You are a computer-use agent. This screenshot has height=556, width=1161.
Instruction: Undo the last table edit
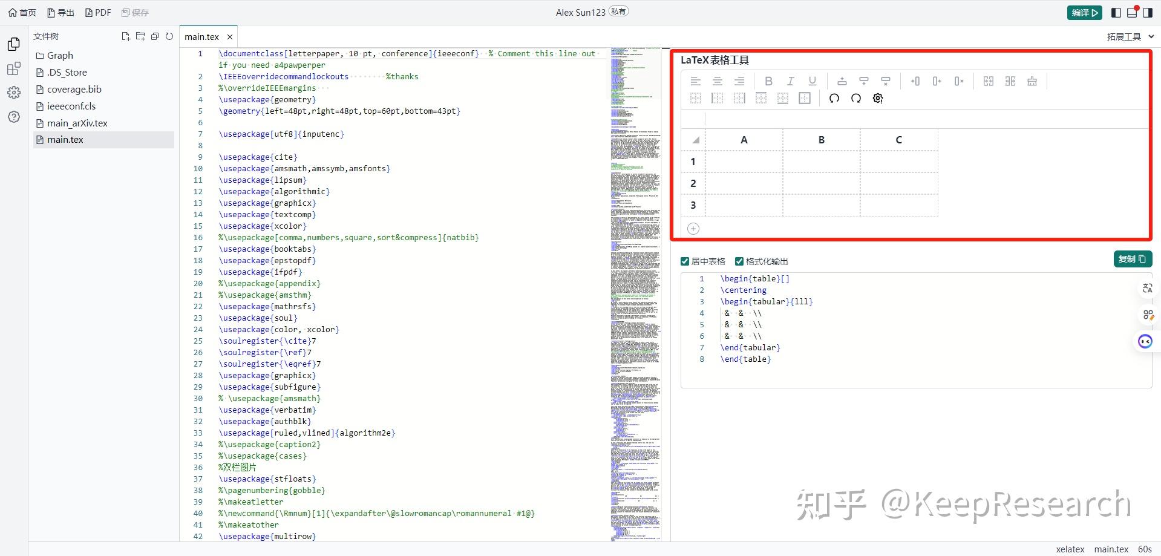[834, 98]
